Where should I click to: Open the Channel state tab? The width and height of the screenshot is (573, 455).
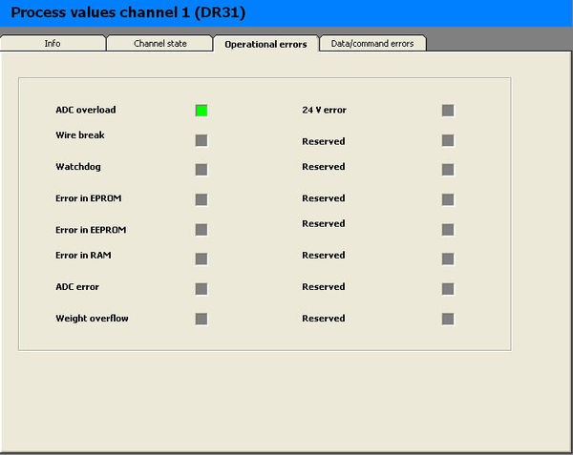[159, 44]
